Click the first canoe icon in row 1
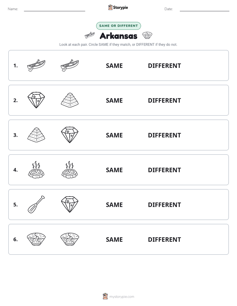This screenshot has width=237, height=306. [x=36, y=66]
